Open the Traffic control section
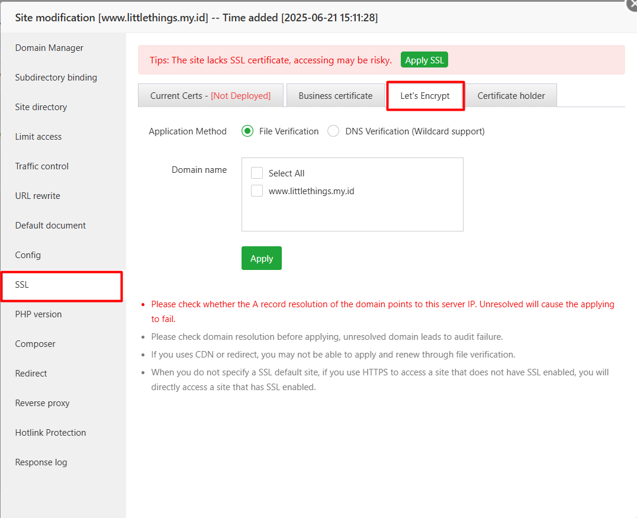Screen dimensions: 637x518 pos(41,166)
